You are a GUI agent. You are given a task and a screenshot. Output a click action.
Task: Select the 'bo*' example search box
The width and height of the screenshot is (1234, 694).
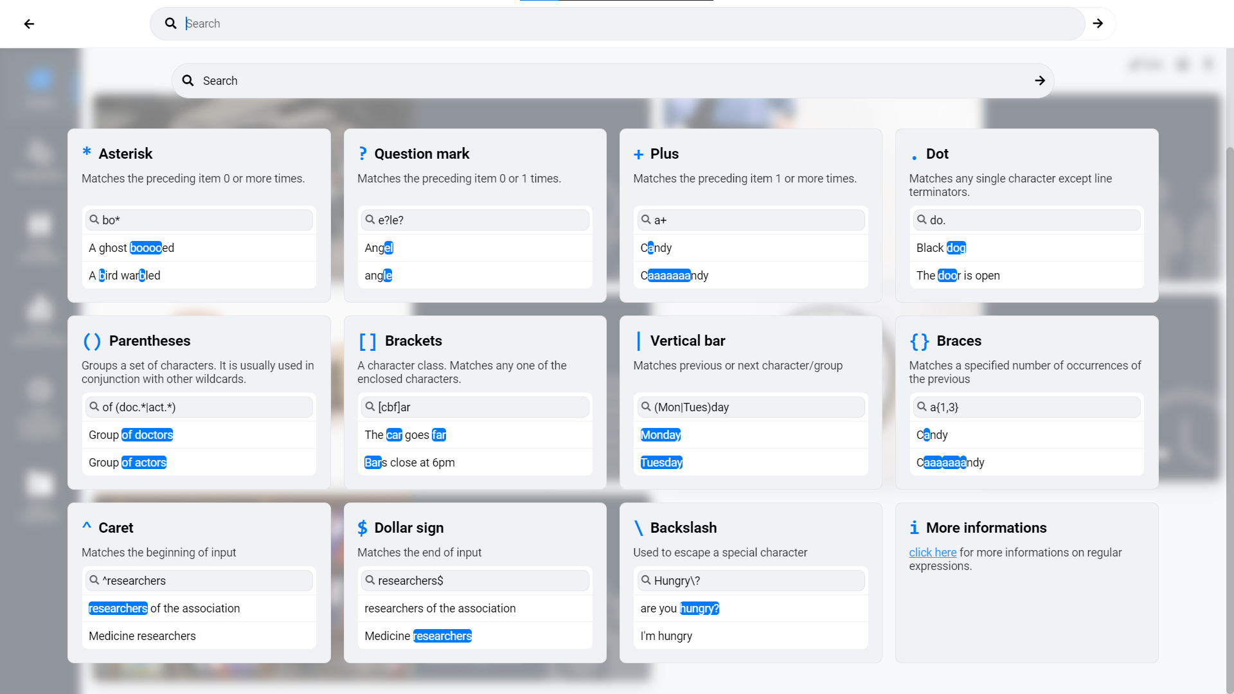point(199,220)
